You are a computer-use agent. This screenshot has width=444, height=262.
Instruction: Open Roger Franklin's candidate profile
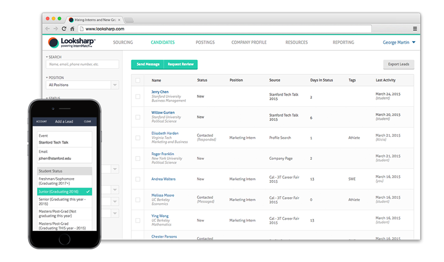click(x=163, y=154)
